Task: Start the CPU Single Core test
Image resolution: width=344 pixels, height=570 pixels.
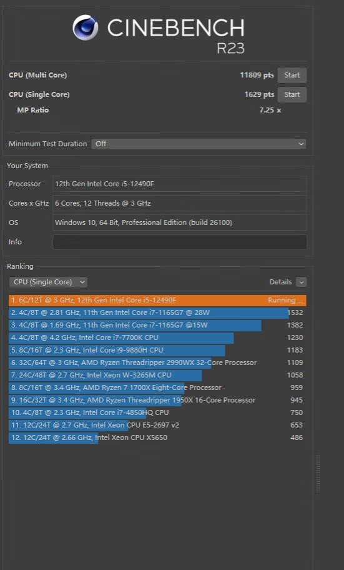Action: 292,94
